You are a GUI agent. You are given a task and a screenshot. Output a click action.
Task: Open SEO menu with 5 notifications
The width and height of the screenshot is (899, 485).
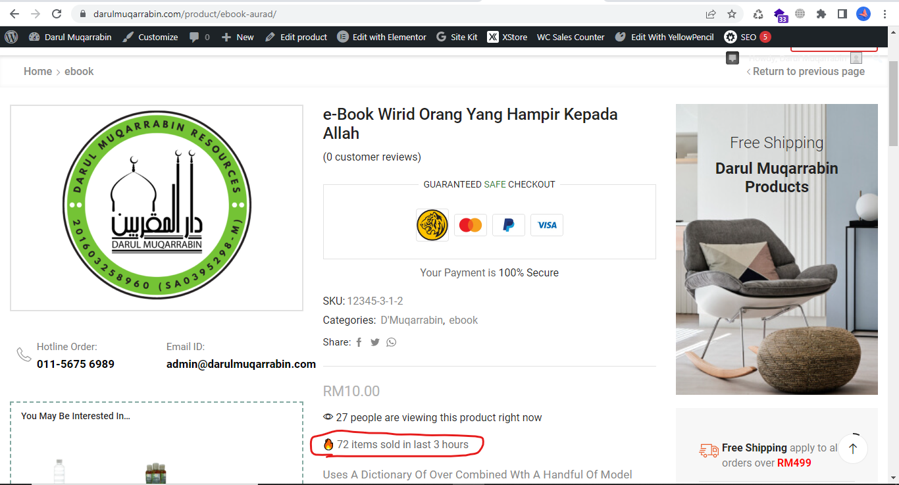coord(747,37)
